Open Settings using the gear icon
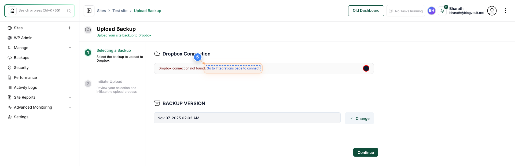The width and height of the screenshot is (515, 166). 9,117
